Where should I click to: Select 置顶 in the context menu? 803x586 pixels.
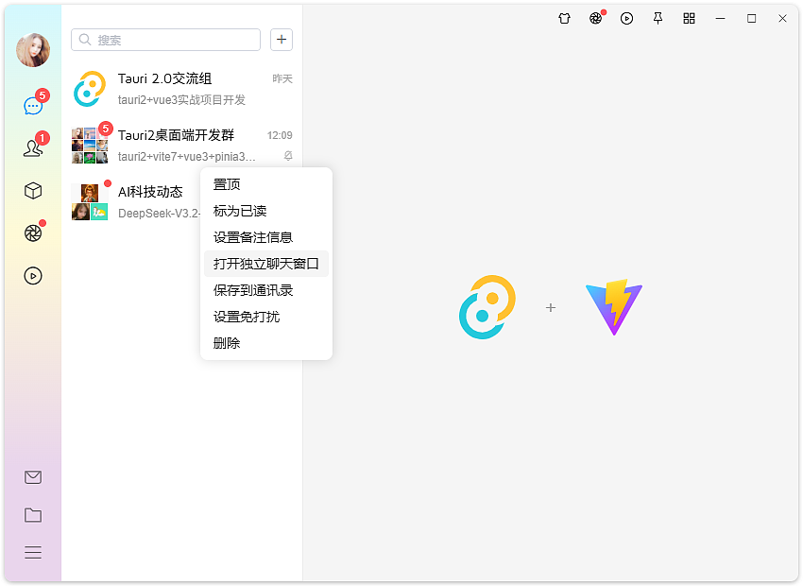[227, 184]
